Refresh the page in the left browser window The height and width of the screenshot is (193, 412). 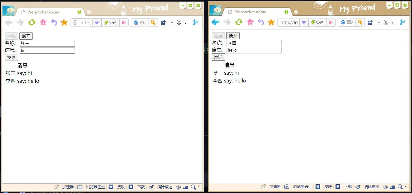pyautogui.click(x=32, y=22)
